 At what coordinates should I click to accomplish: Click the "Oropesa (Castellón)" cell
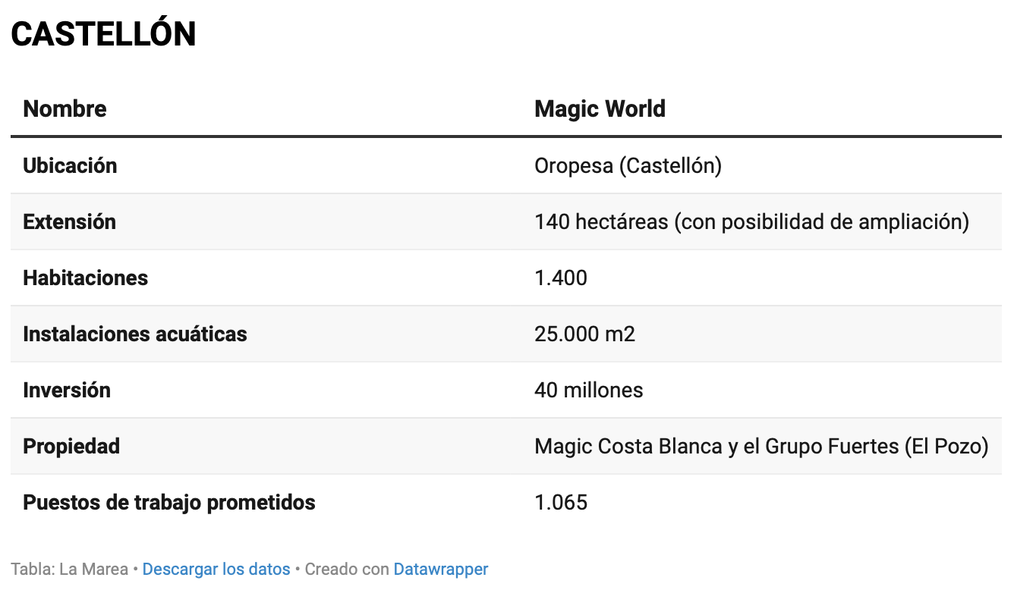coord(628,165)
